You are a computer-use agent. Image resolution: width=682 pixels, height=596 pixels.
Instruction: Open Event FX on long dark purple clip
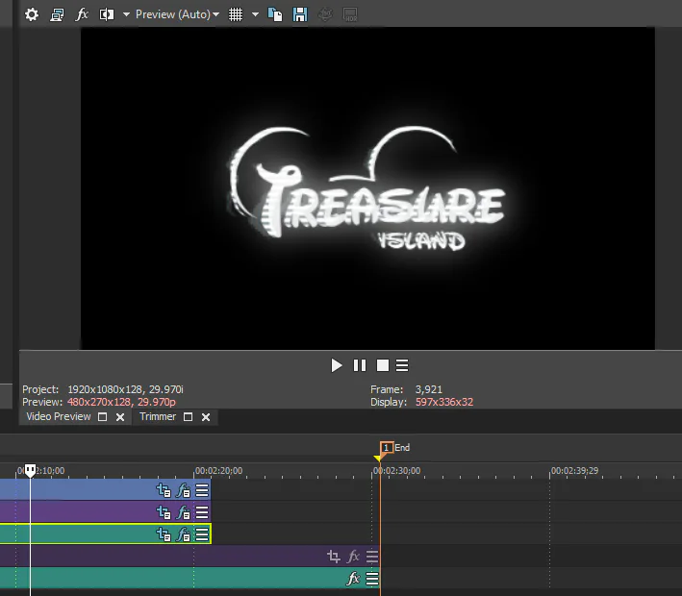[x=353, y=556]
